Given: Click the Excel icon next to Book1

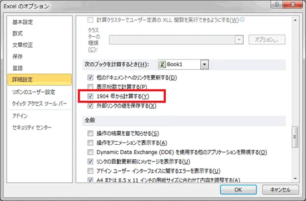Looking at the screenshot, I should [162, 64].
